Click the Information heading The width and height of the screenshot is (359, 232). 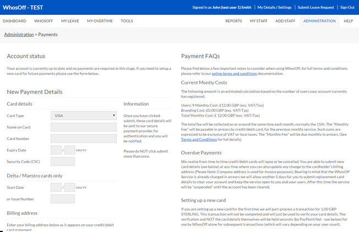click(136, 104)
